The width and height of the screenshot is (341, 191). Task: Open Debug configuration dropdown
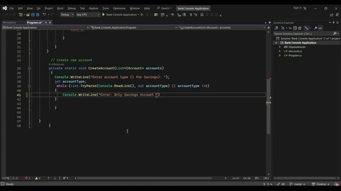67,15
